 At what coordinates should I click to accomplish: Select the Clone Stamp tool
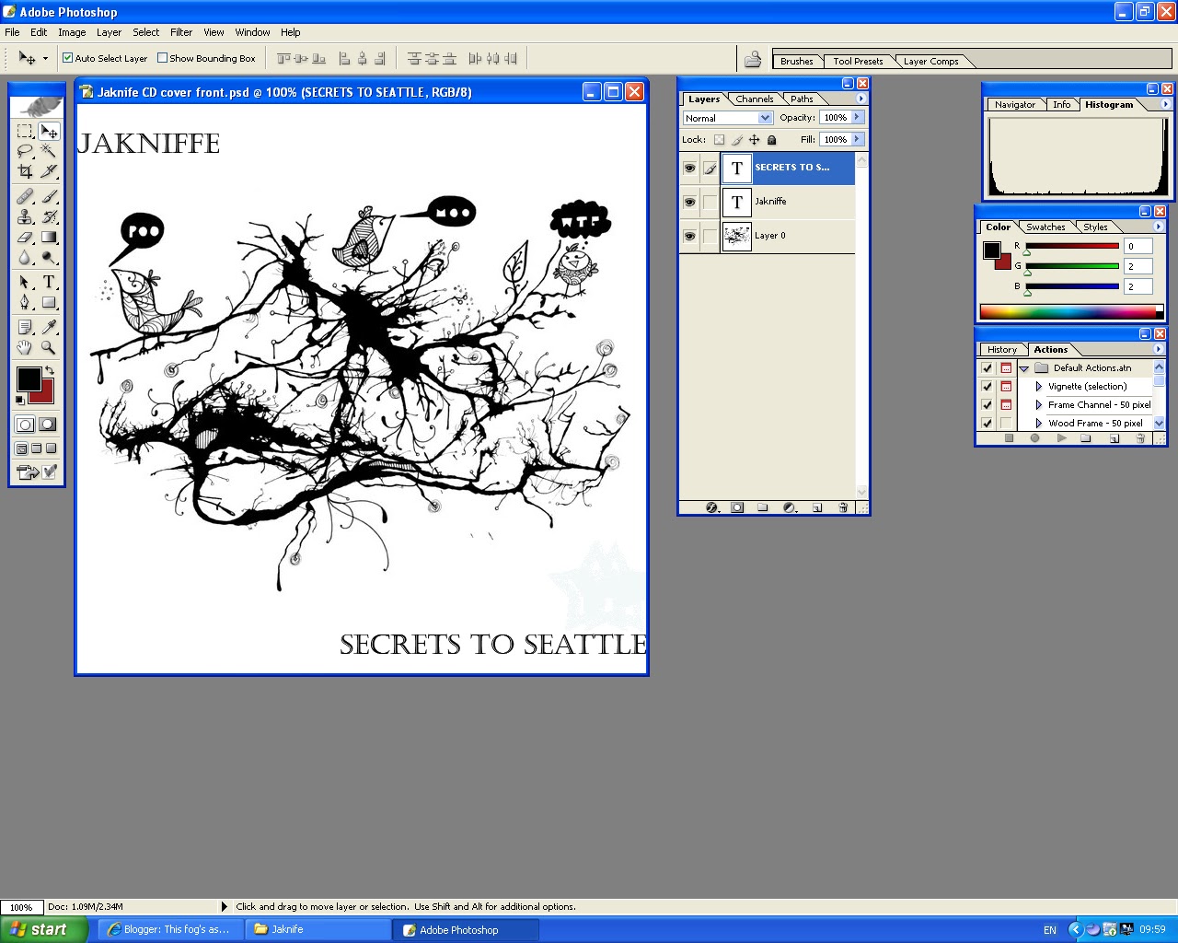25,216
